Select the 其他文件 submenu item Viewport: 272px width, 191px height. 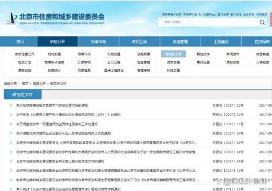(x=203, y=54)
